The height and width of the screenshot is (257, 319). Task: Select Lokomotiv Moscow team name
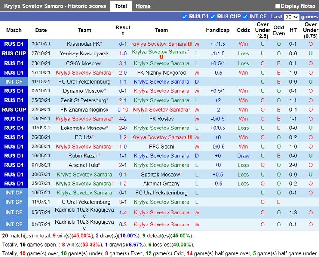(x=83, y=128)
